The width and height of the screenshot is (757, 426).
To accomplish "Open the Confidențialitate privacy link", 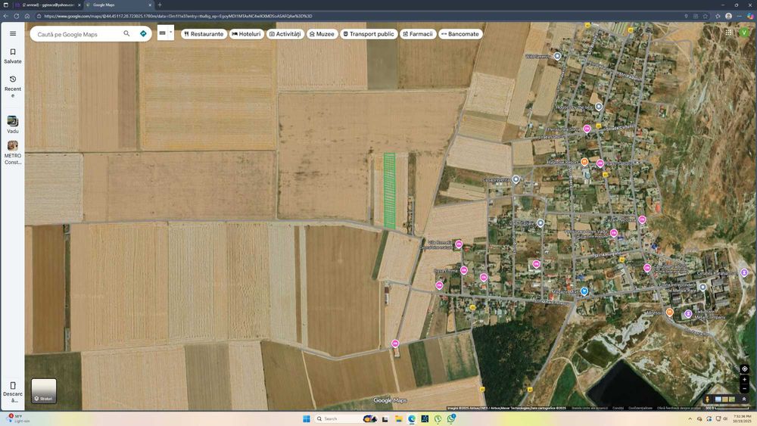I will coord(640,408).
